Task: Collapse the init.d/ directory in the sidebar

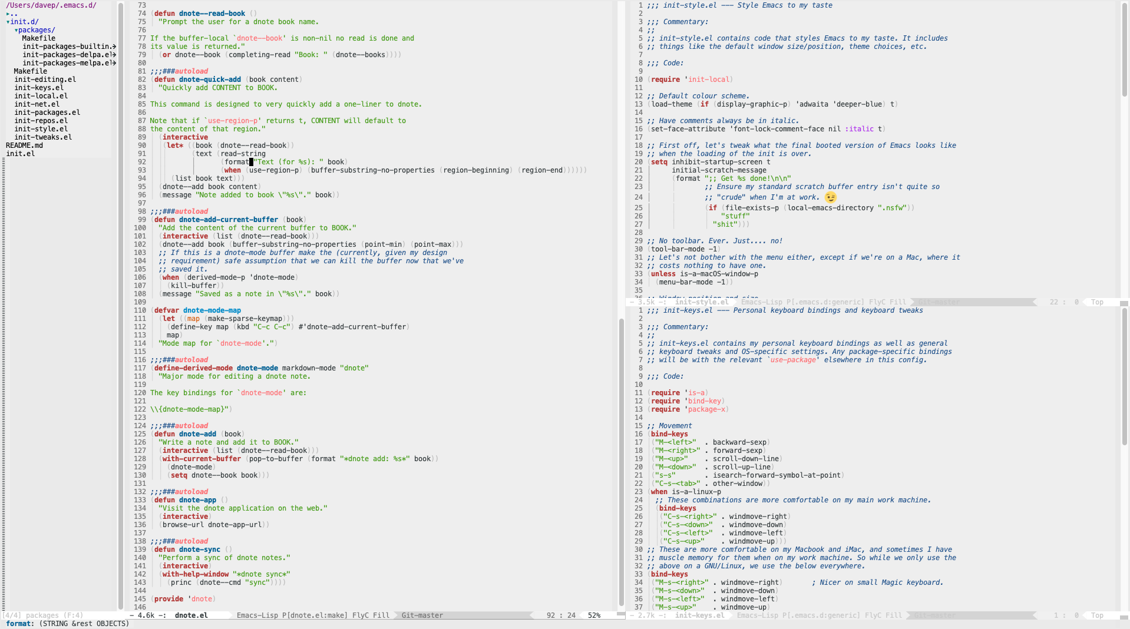Action: click(x=24, y=22)
